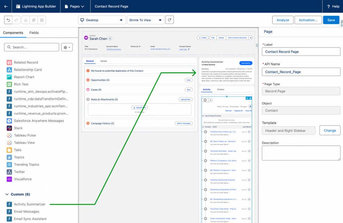343x223 pixels.
Task: Click the refresh canvas icon
Action: pyautogui.click(x=170, y=20)
